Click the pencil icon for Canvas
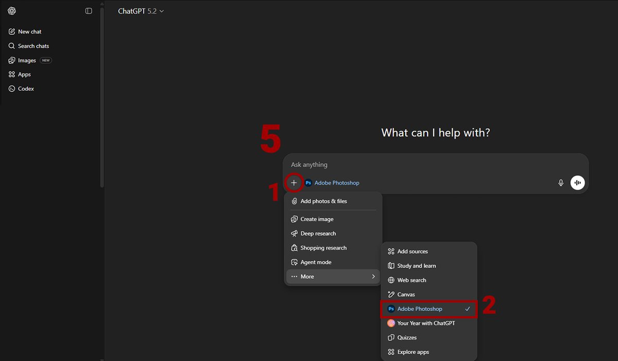This screenshot has width=618, height=361. point(391,295)
